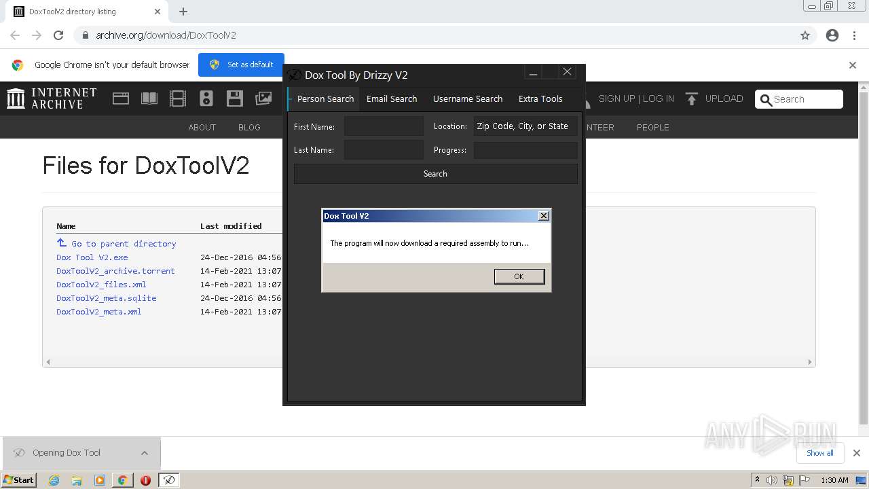Open the PEOPLE menu item

653,127
